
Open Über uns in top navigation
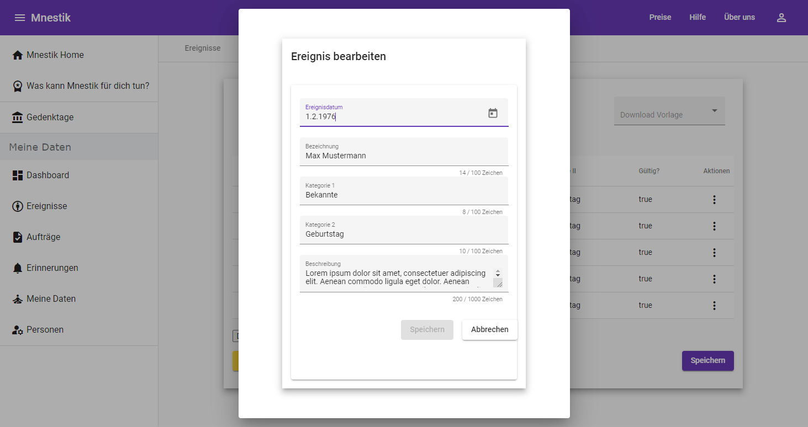coord(739,18)
